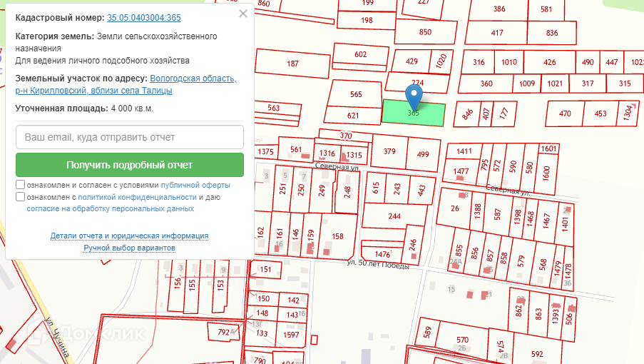Select parcel 565 on the map
This screenshot has width=644, height=364.
point(356,94)
